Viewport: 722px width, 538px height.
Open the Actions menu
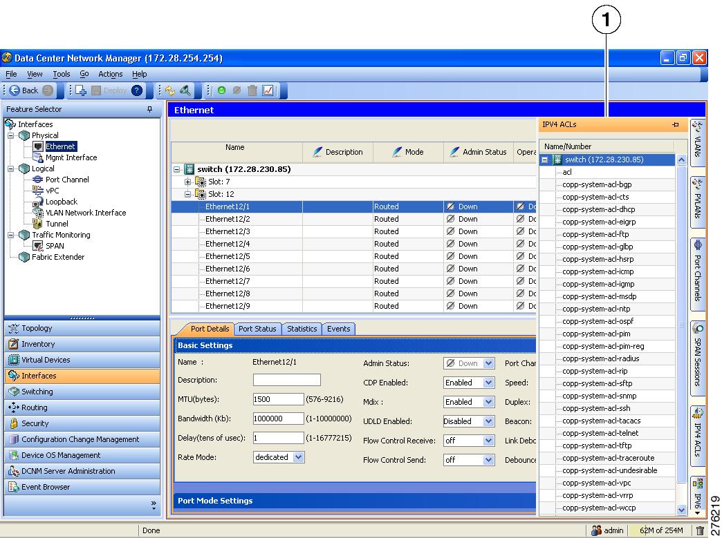pos(110,74)
